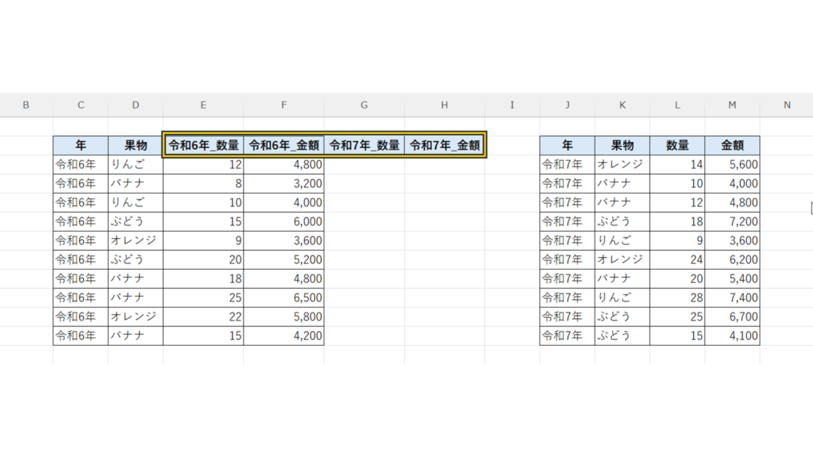Click the 令和7年_数量 header cell

click(364, 145)
